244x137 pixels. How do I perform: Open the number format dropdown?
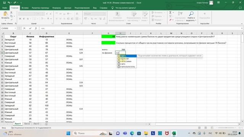105,14
